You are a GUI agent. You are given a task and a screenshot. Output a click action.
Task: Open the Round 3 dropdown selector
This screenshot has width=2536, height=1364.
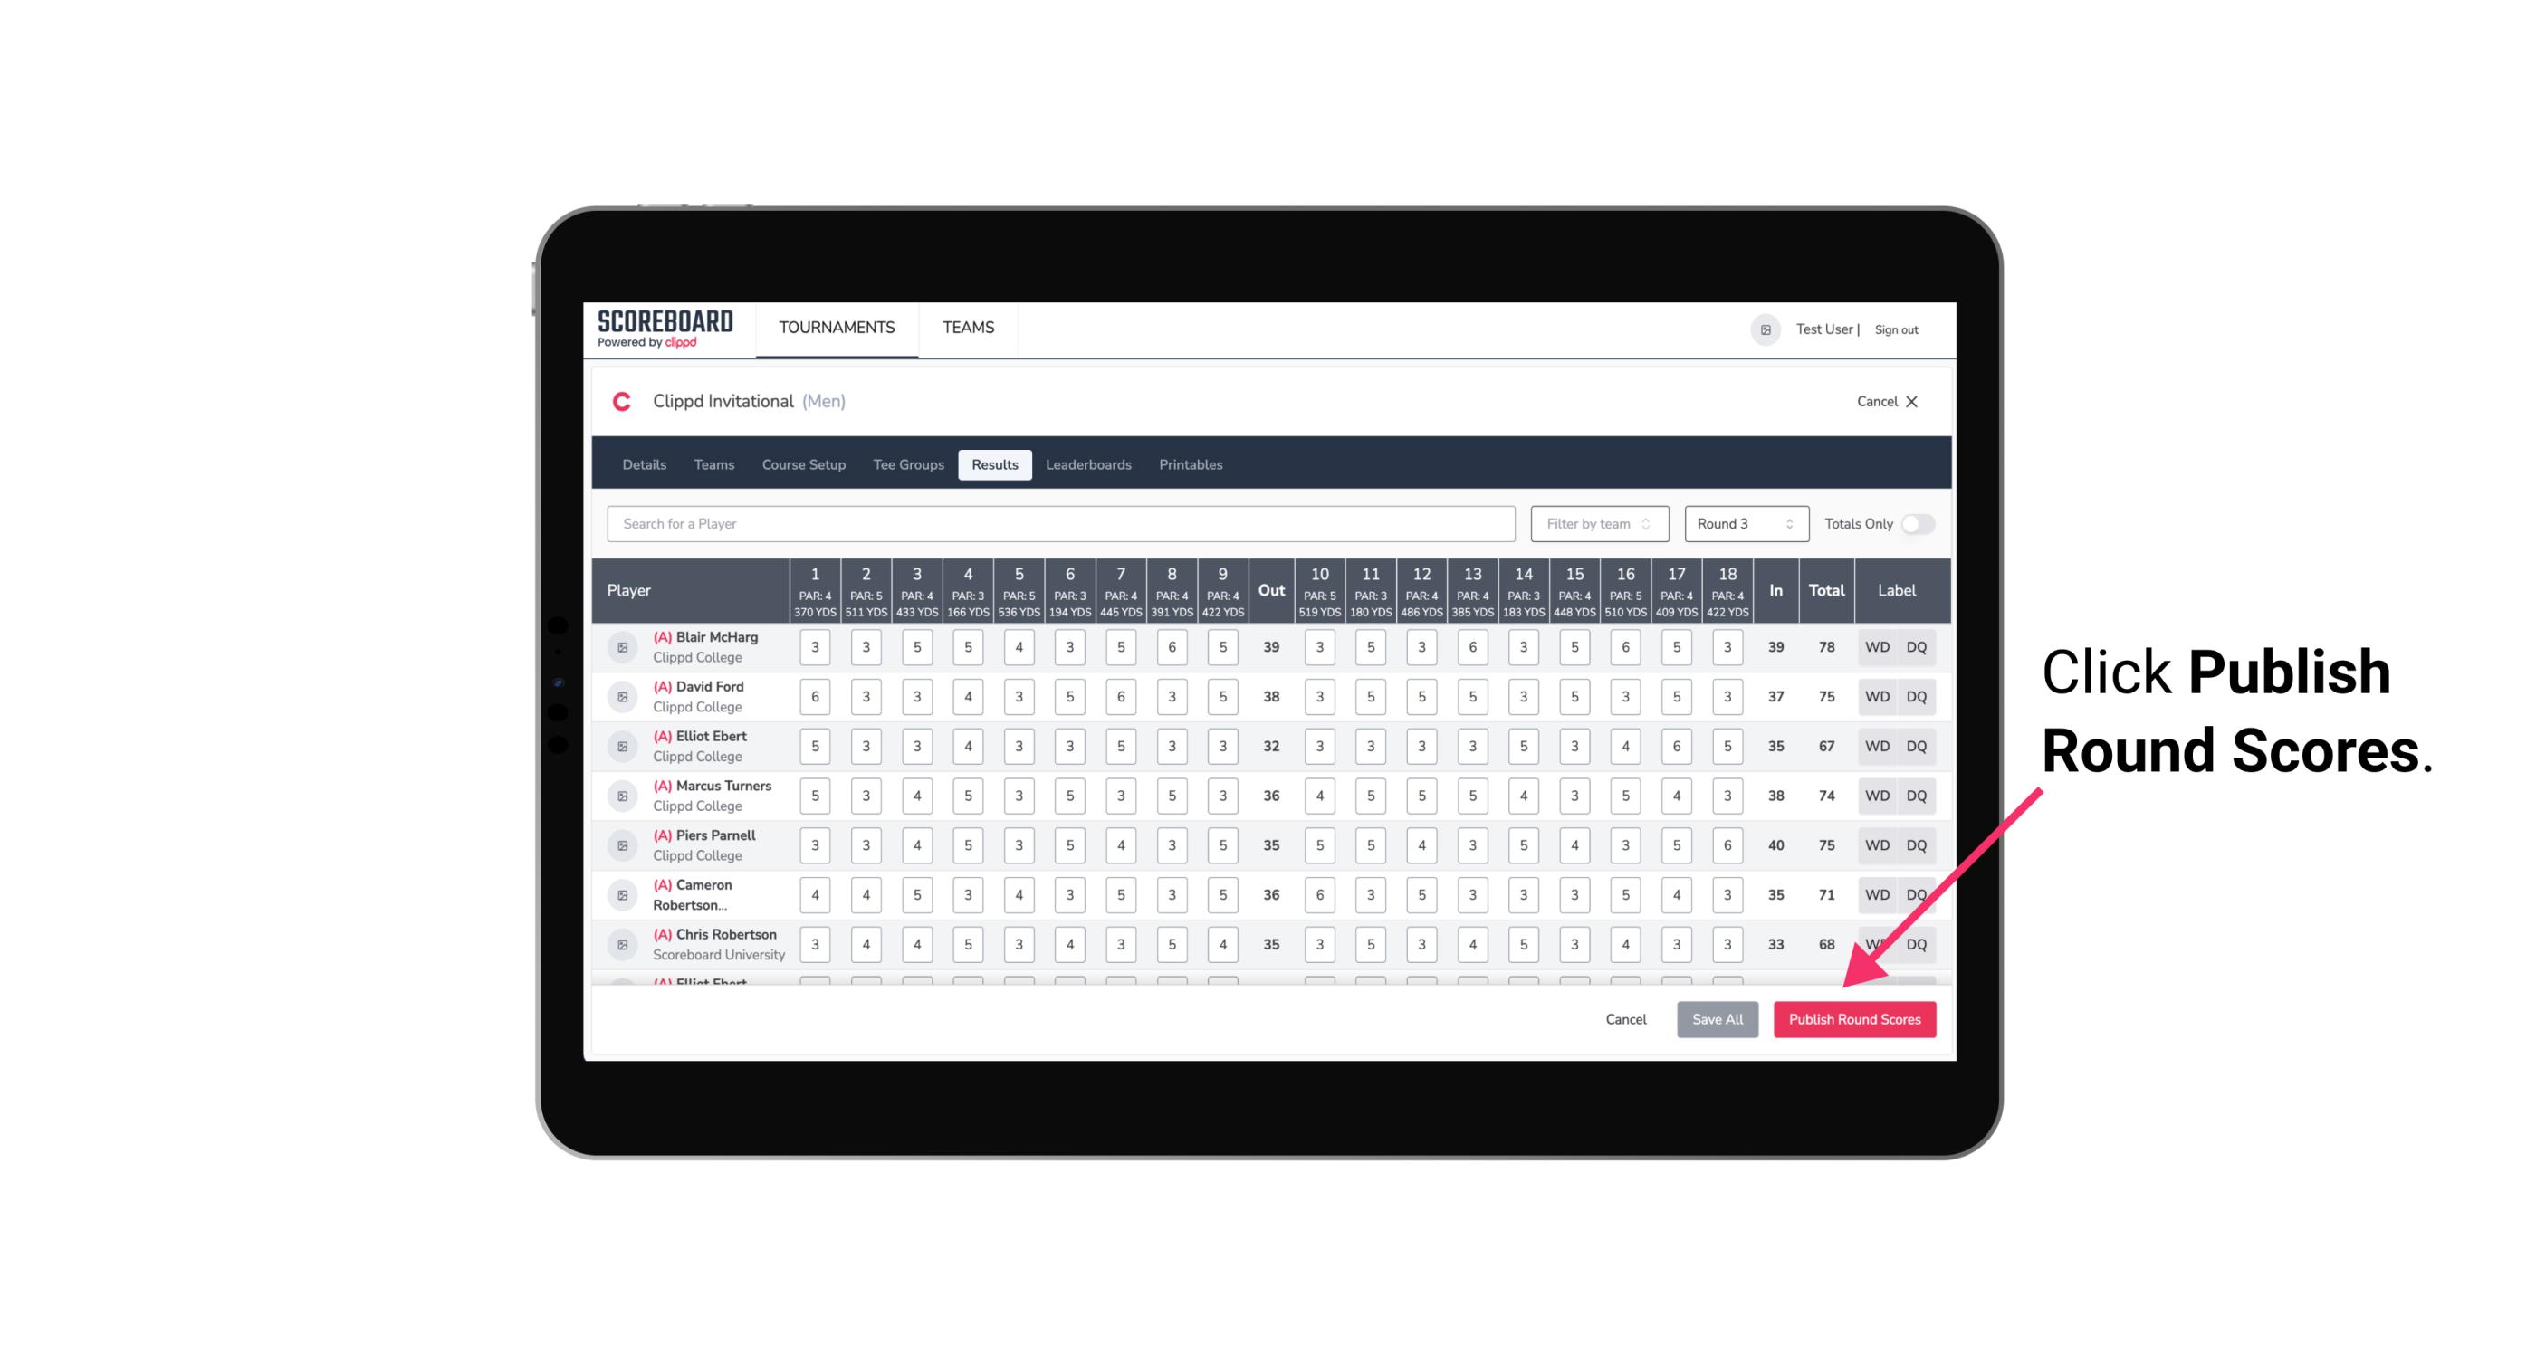pyautogui.click(x=1743, y=522)
